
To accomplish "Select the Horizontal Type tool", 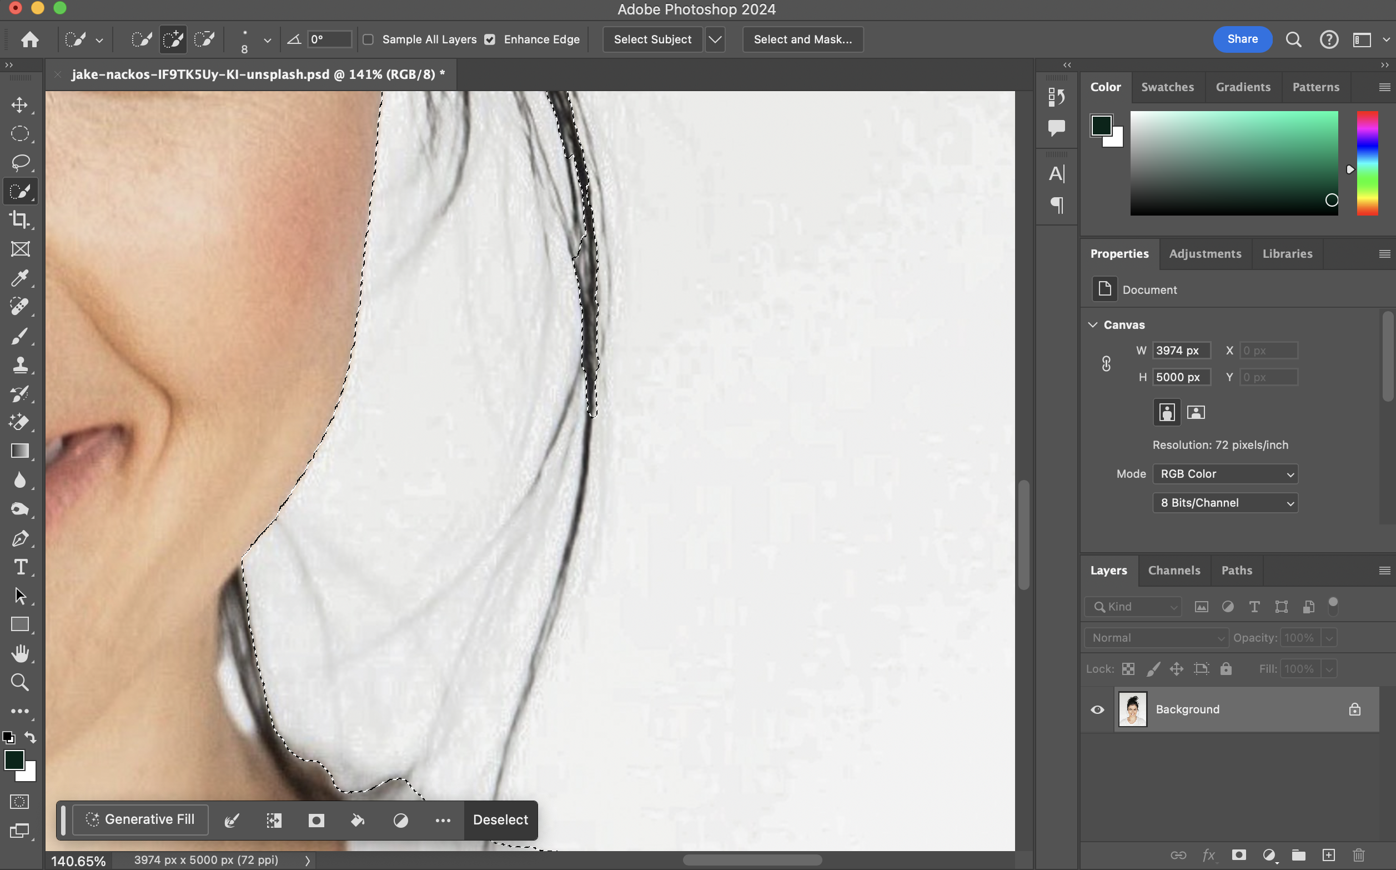I will (20, 567).
